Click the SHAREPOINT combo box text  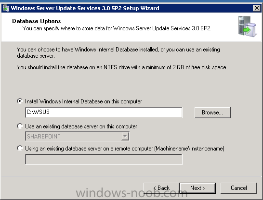point(44,137)
